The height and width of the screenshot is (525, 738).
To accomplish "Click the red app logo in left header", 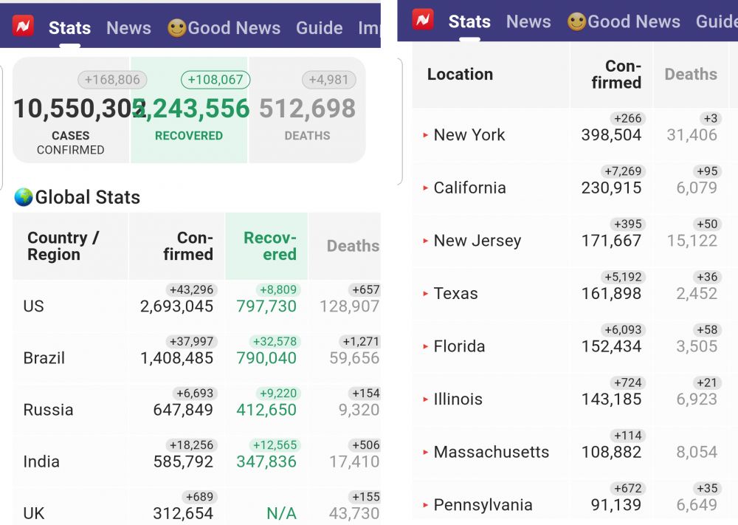I will pyautogui.click(x=24, y=27).
